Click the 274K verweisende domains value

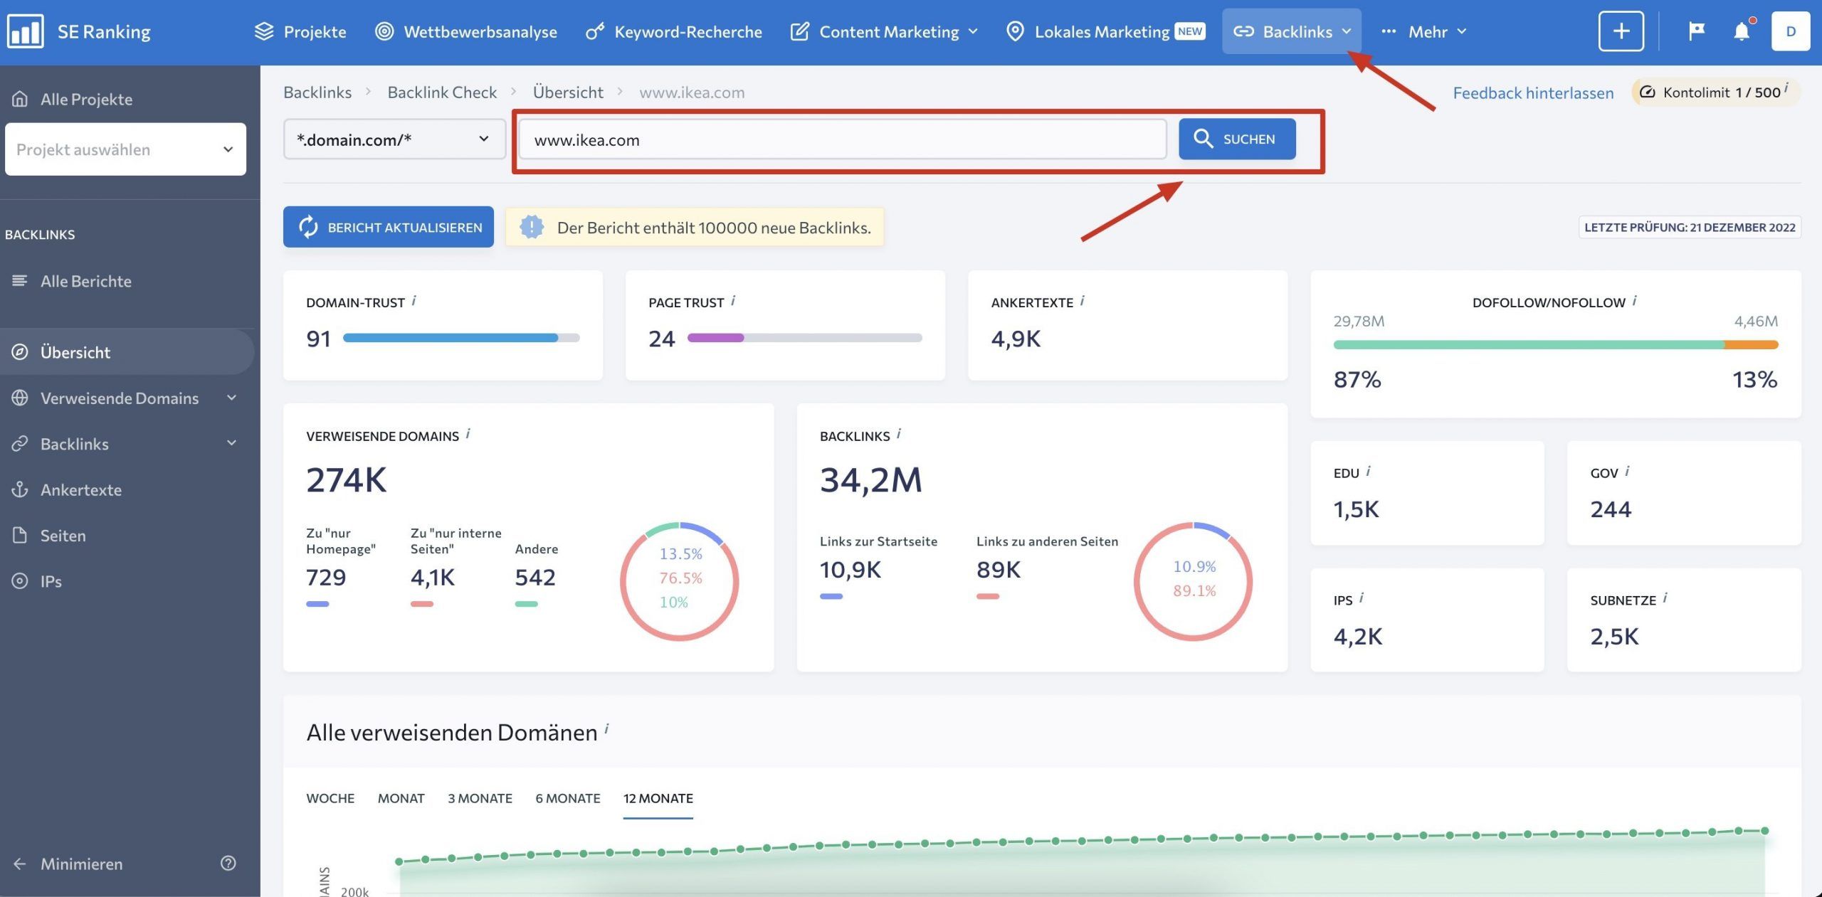347,479
